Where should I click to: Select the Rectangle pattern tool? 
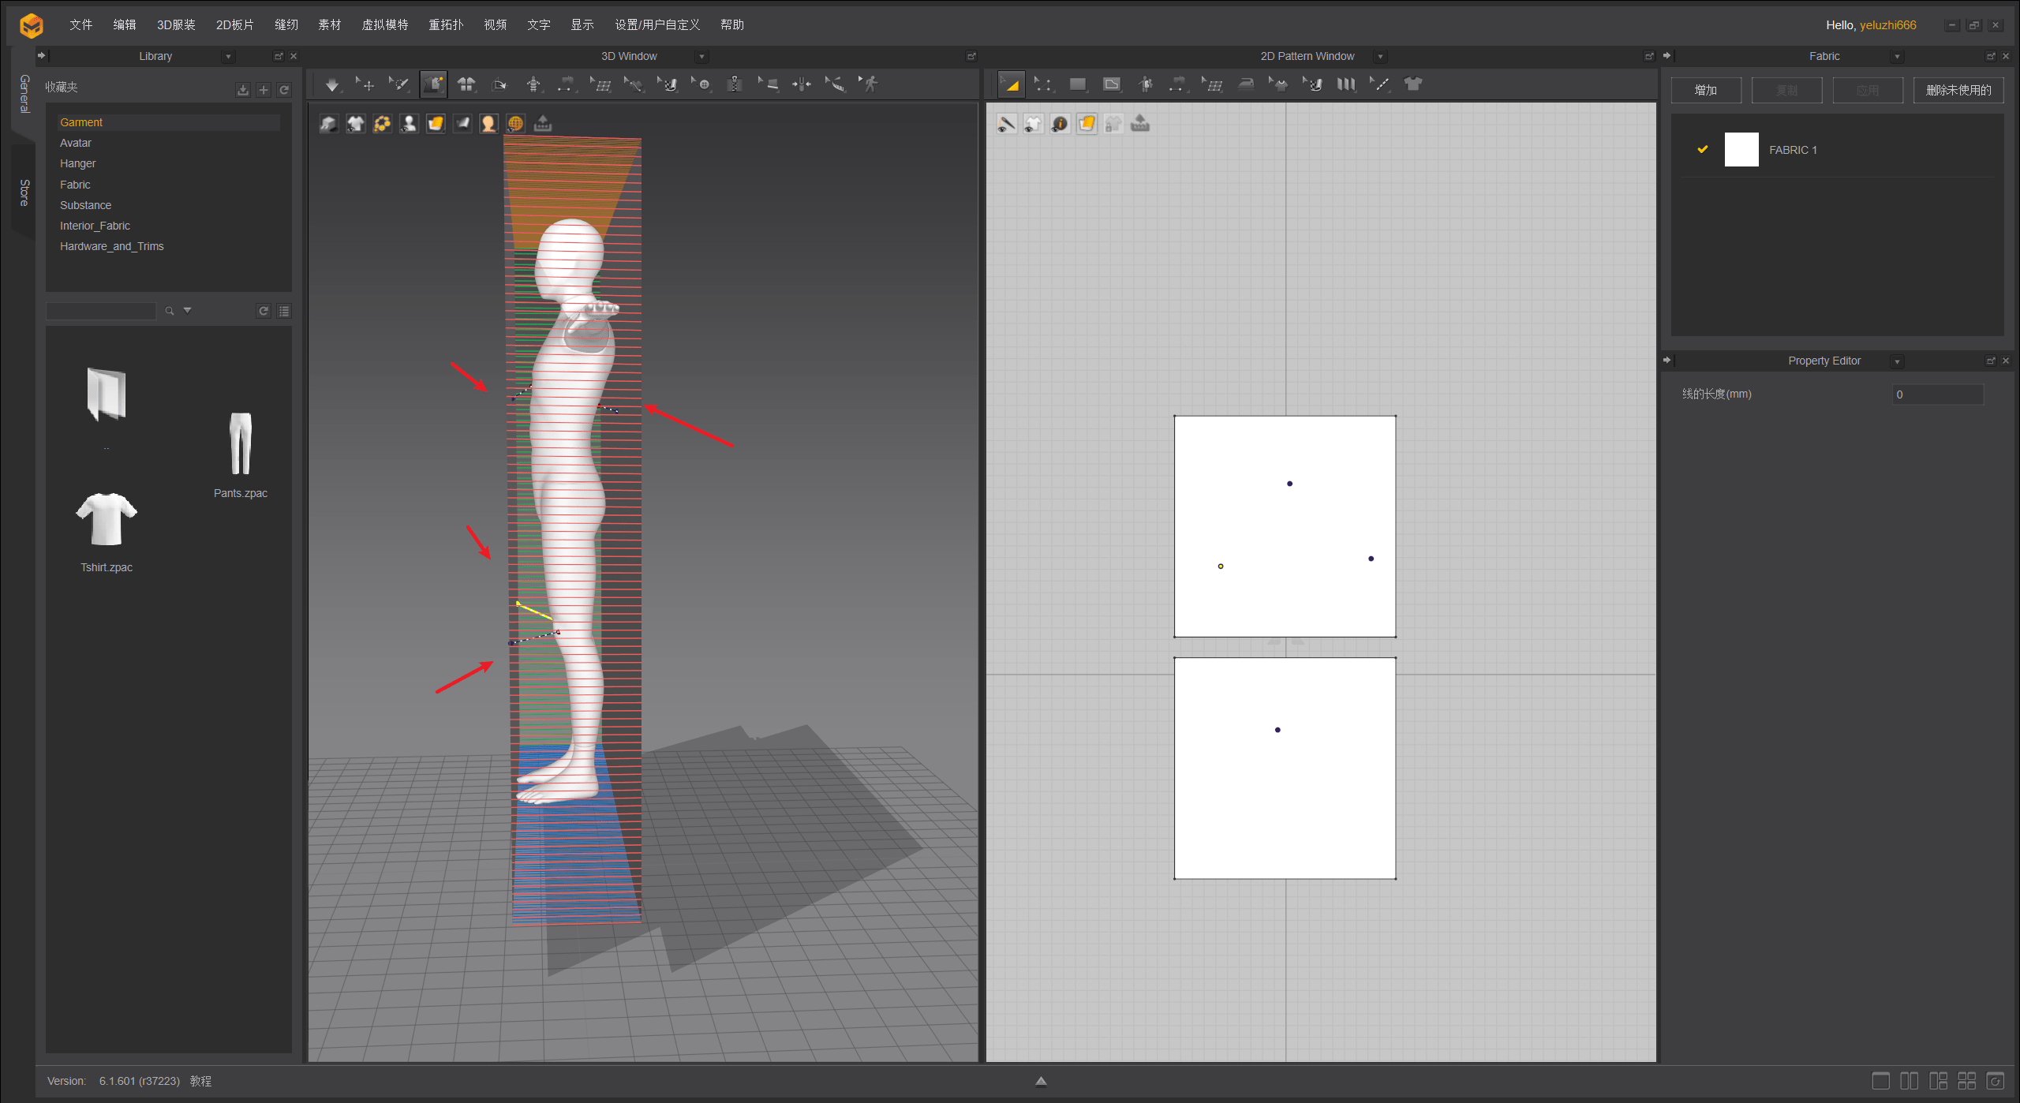1077,84
